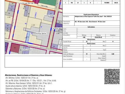Click 'Reformas y Ampliaciones de Edificios Existentes' line
The width and height of the screenshot is (125, 94).
35,91
